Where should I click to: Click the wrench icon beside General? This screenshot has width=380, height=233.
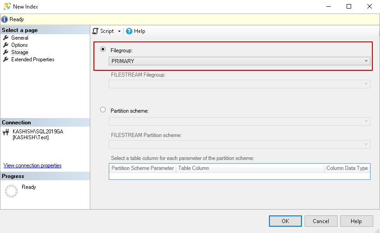point(6,38)
